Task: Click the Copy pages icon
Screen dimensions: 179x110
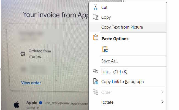Action: coord(96,17)
